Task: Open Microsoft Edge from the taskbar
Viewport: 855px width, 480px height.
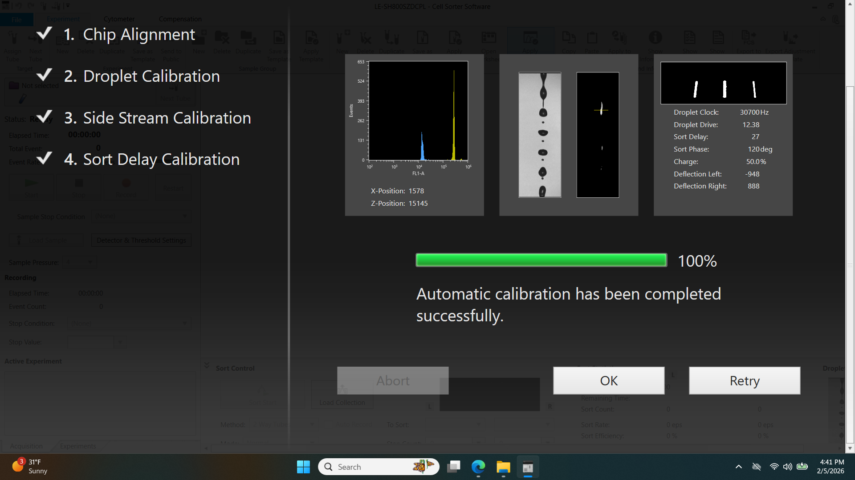Action: pyautogui.click(x=478, y=467)
